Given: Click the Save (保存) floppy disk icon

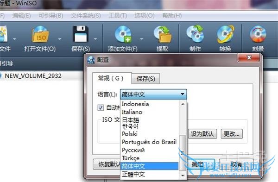Looking at the screenshot, I should pyautogui.click(x=81, y=34).
